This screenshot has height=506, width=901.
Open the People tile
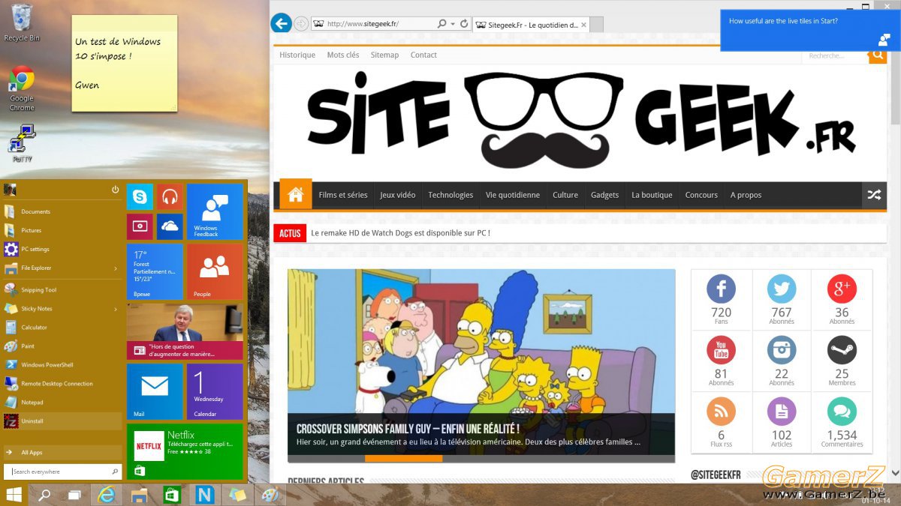pyautogui.click(x=215, y=271)
